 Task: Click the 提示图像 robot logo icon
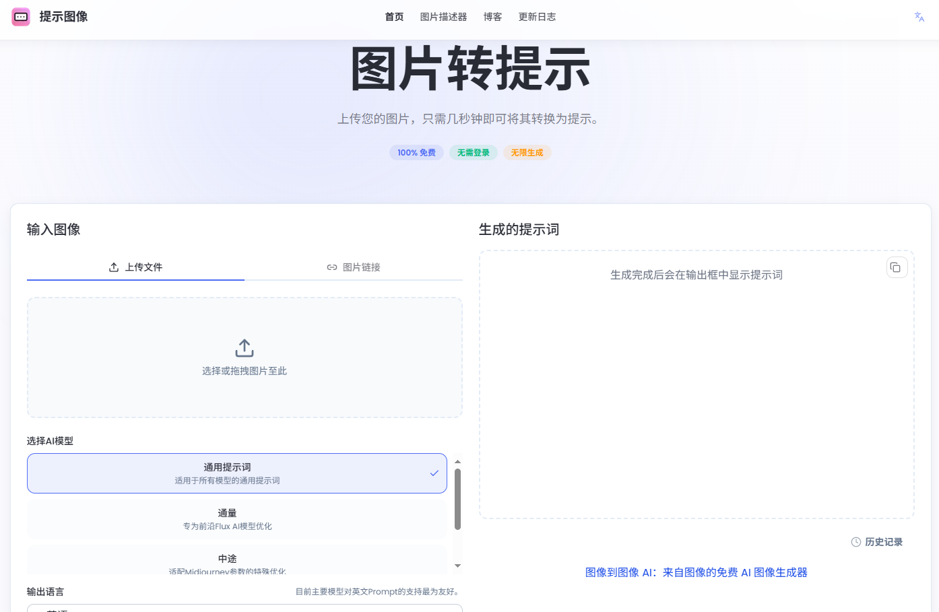[x=21, y=16]
